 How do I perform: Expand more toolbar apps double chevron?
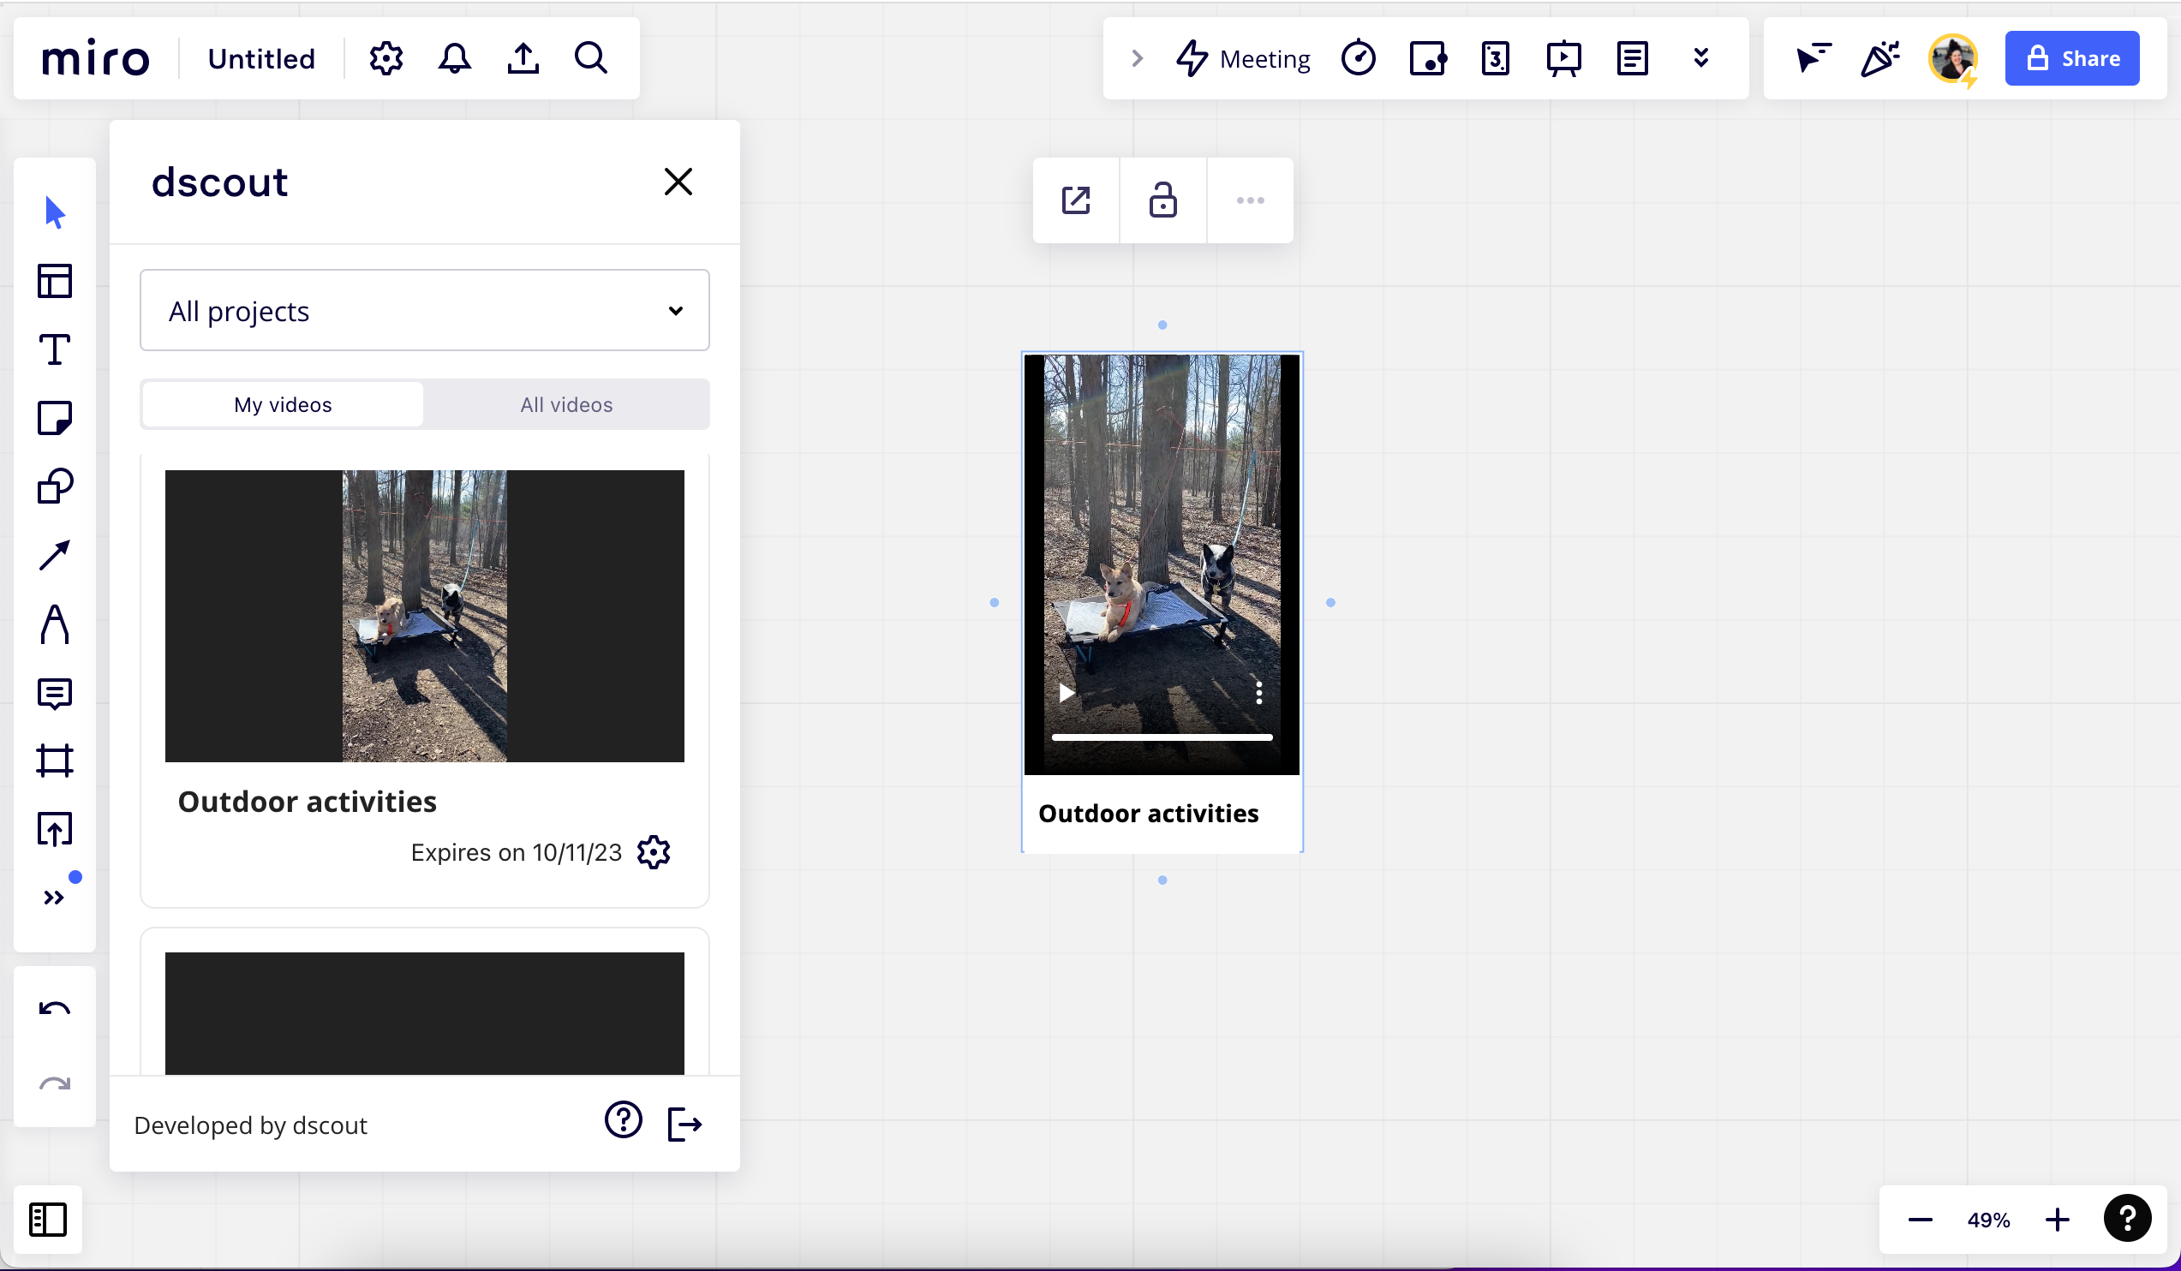coord(1700,58)
